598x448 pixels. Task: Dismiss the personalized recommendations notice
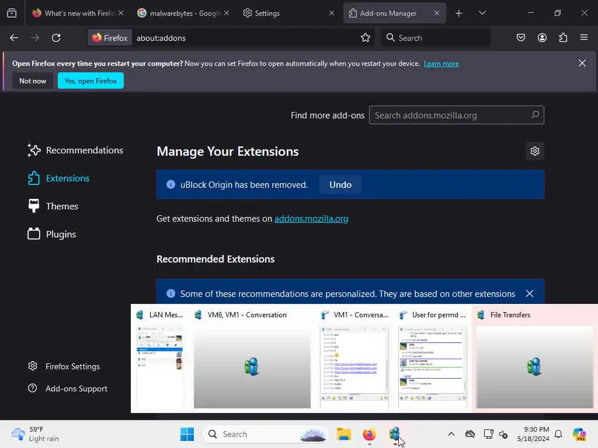[529, 294]
